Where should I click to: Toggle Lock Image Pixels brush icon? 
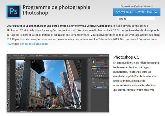pos(96,85)
